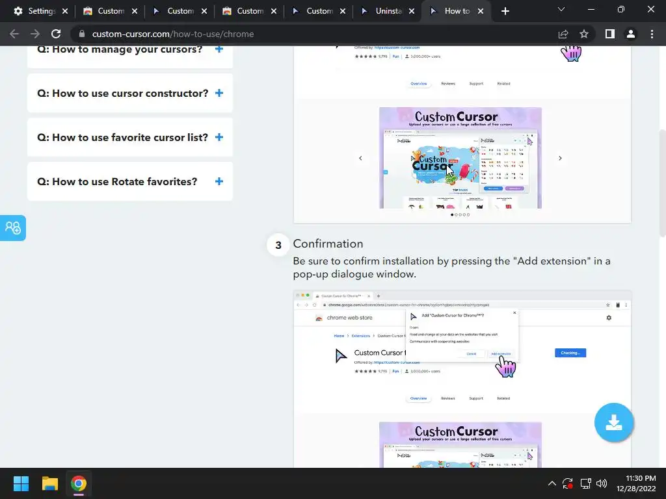666x499 pixels.
Task: Go back to the previous page
Action: click(x=14, y=34)
